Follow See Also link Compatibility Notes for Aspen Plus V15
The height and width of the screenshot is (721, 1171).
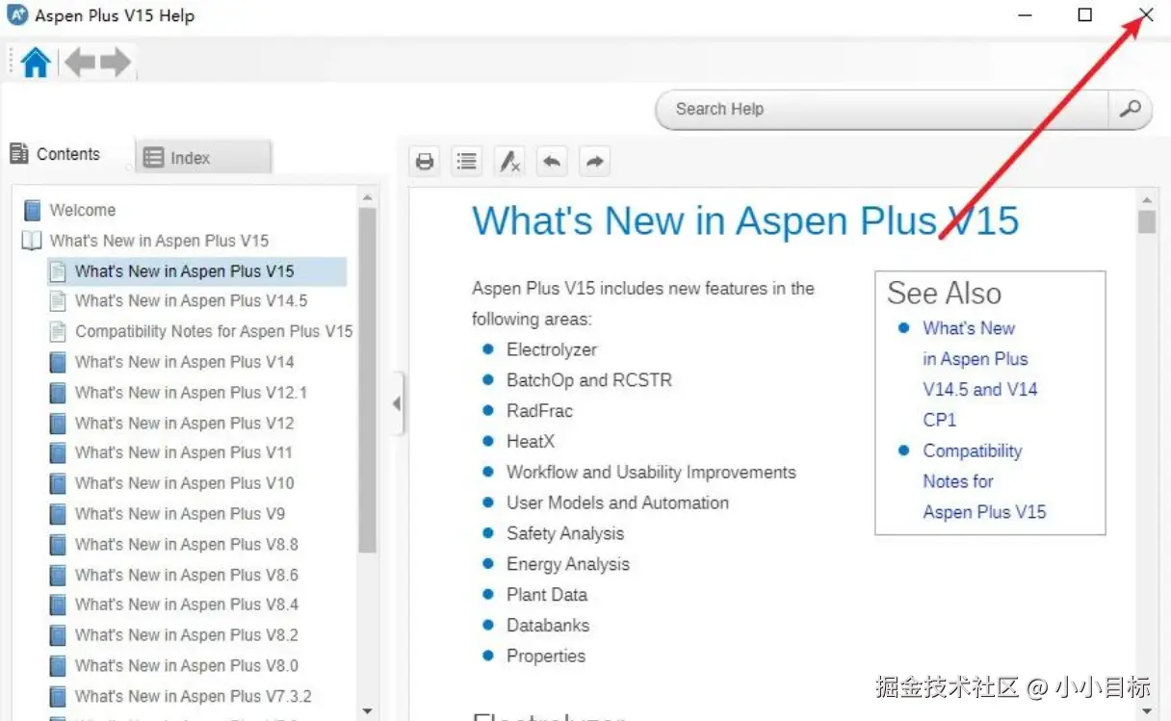[984, 481]
